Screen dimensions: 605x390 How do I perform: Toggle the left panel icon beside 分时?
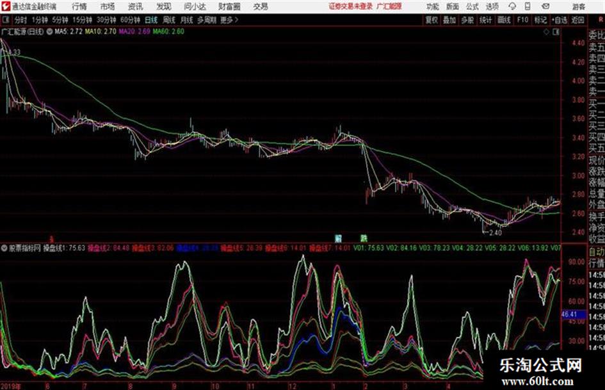(x=5, y=20)
